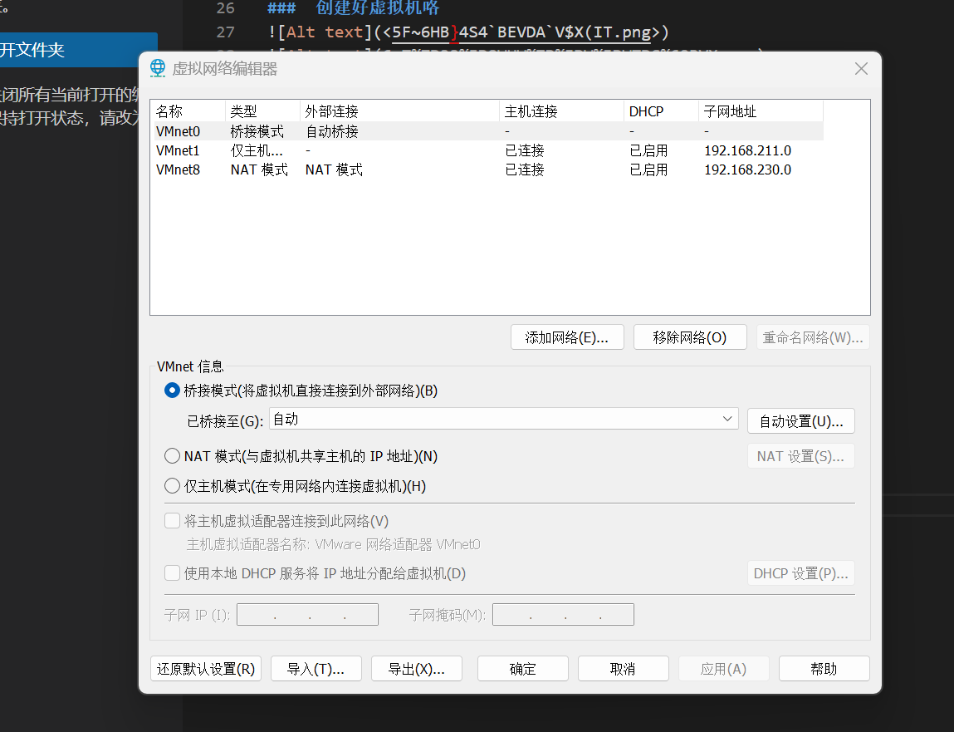Open the 已桥接至 dropdown
This screenshot has width=954, height=732.
[504, 419]
